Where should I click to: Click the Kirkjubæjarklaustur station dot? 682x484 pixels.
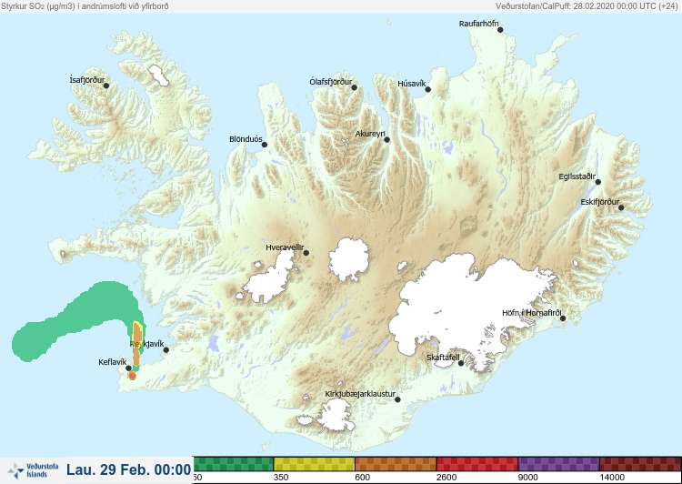click(397, 399)
